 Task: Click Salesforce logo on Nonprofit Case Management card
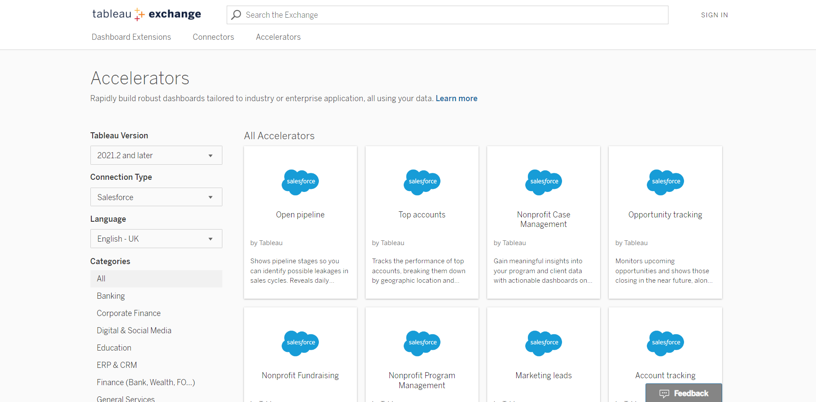tap(544, 182)
